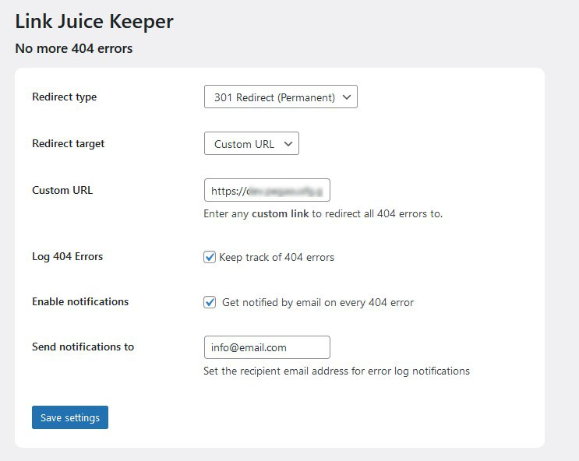Click the Redirect target label
The height and width of the screenshot is (461, 579).
[x=69, y=143]
